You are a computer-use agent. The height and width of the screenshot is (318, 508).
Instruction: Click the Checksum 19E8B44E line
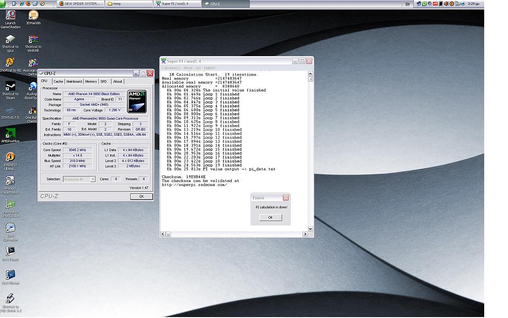tap(184, 177)
